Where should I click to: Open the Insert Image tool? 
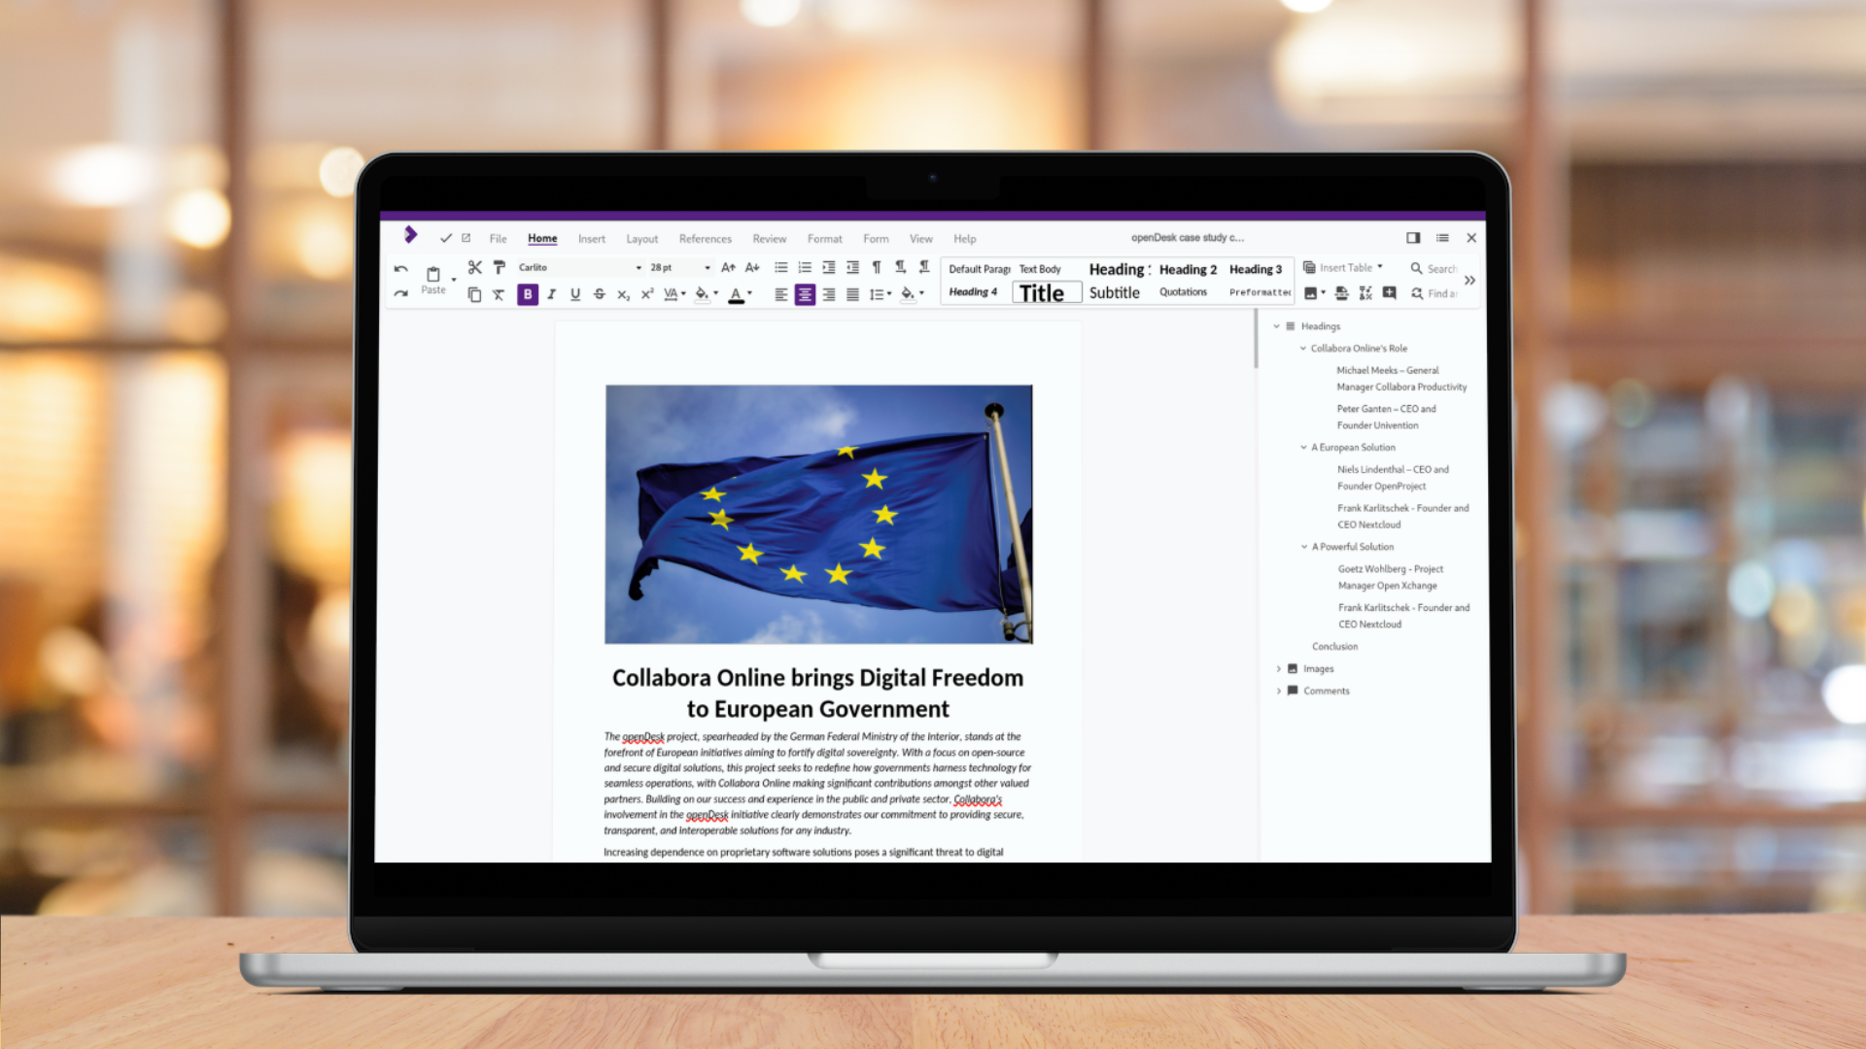tap(1310, 293)
